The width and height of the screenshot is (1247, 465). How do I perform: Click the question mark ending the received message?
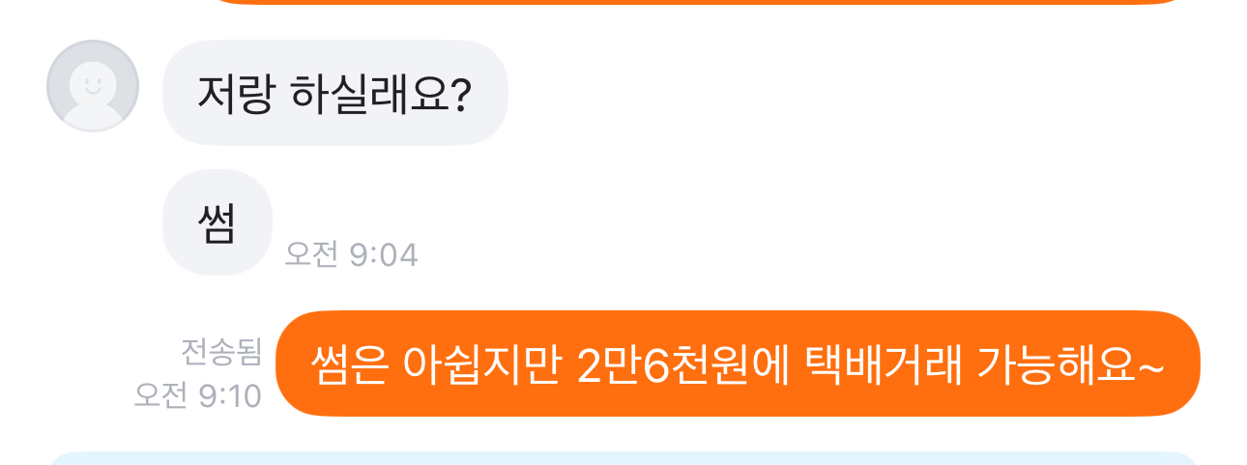(x=460, y=94)
